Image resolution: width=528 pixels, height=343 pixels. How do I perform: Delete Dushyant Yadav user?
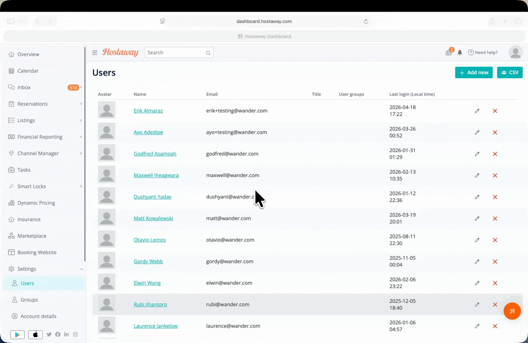(x=495, y=197)
